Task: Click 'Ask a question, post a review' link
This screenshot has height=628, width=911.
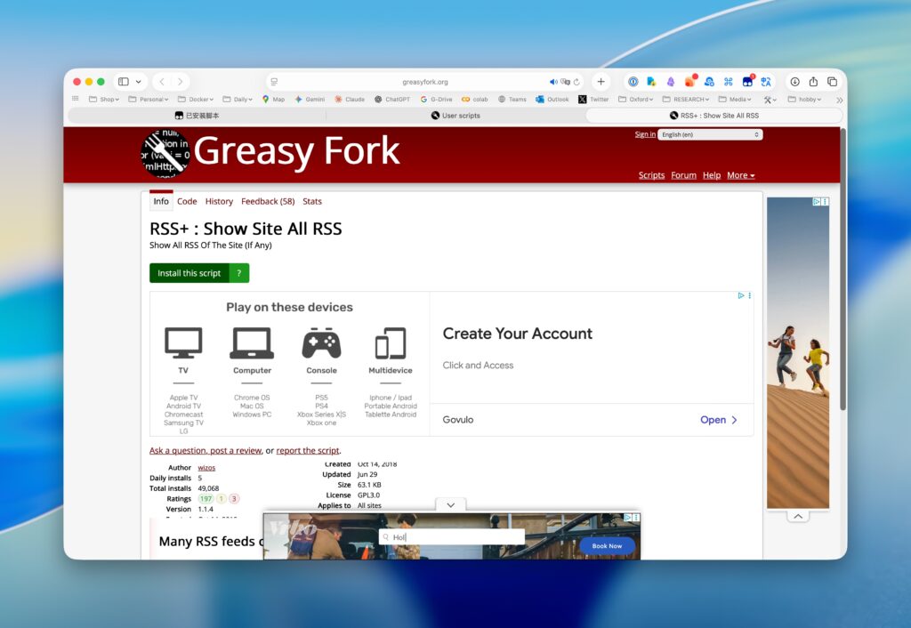Action: (x=206, y=450)
